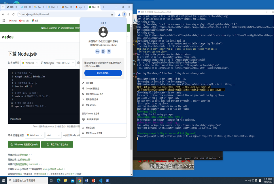The width and height of the screenshot is (274, 184).
Task: Expand the Windows operating system dropdown
Action: point(30,63)
